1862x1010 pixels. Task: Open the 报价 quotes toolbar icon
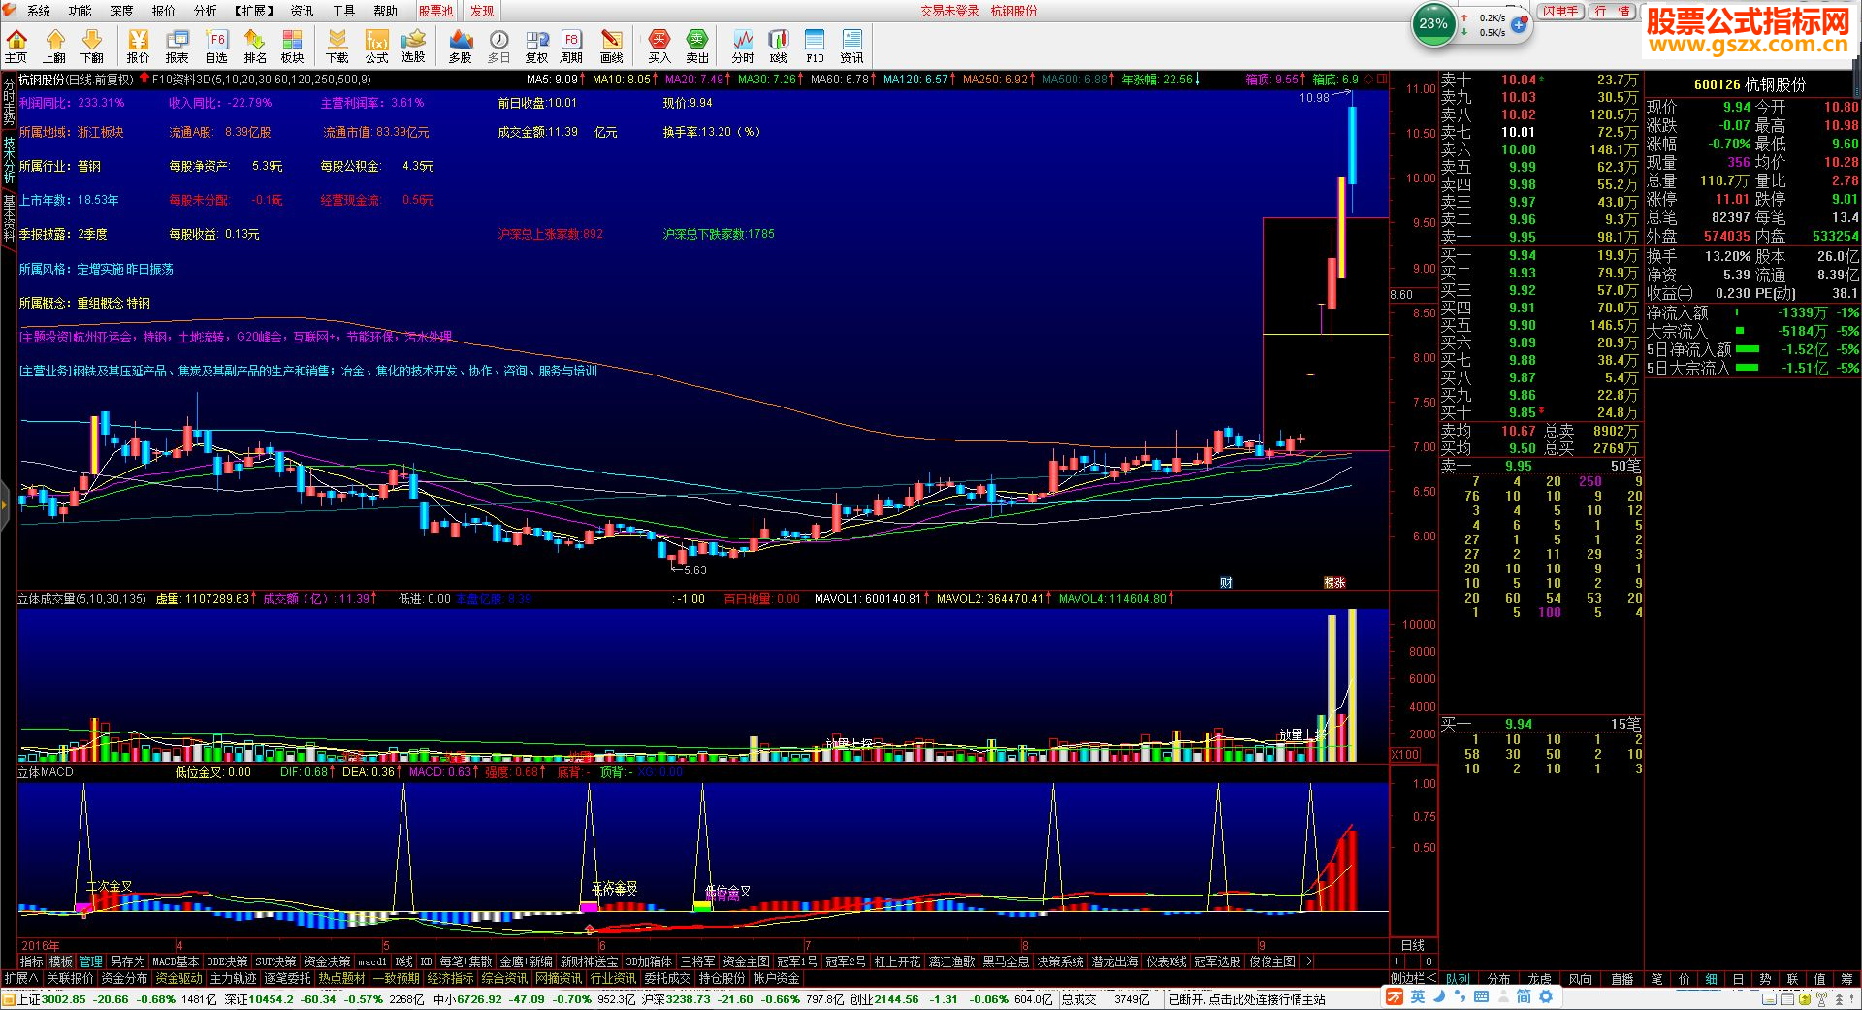click(139, 46)
